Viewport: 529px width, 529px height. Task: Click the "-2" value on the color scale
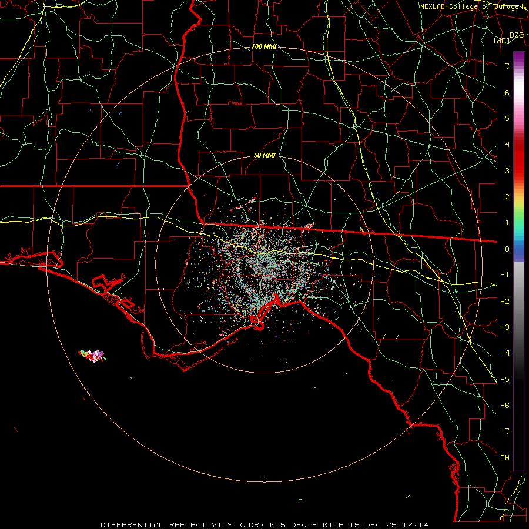pyautogui.click(x=505, y=301)
